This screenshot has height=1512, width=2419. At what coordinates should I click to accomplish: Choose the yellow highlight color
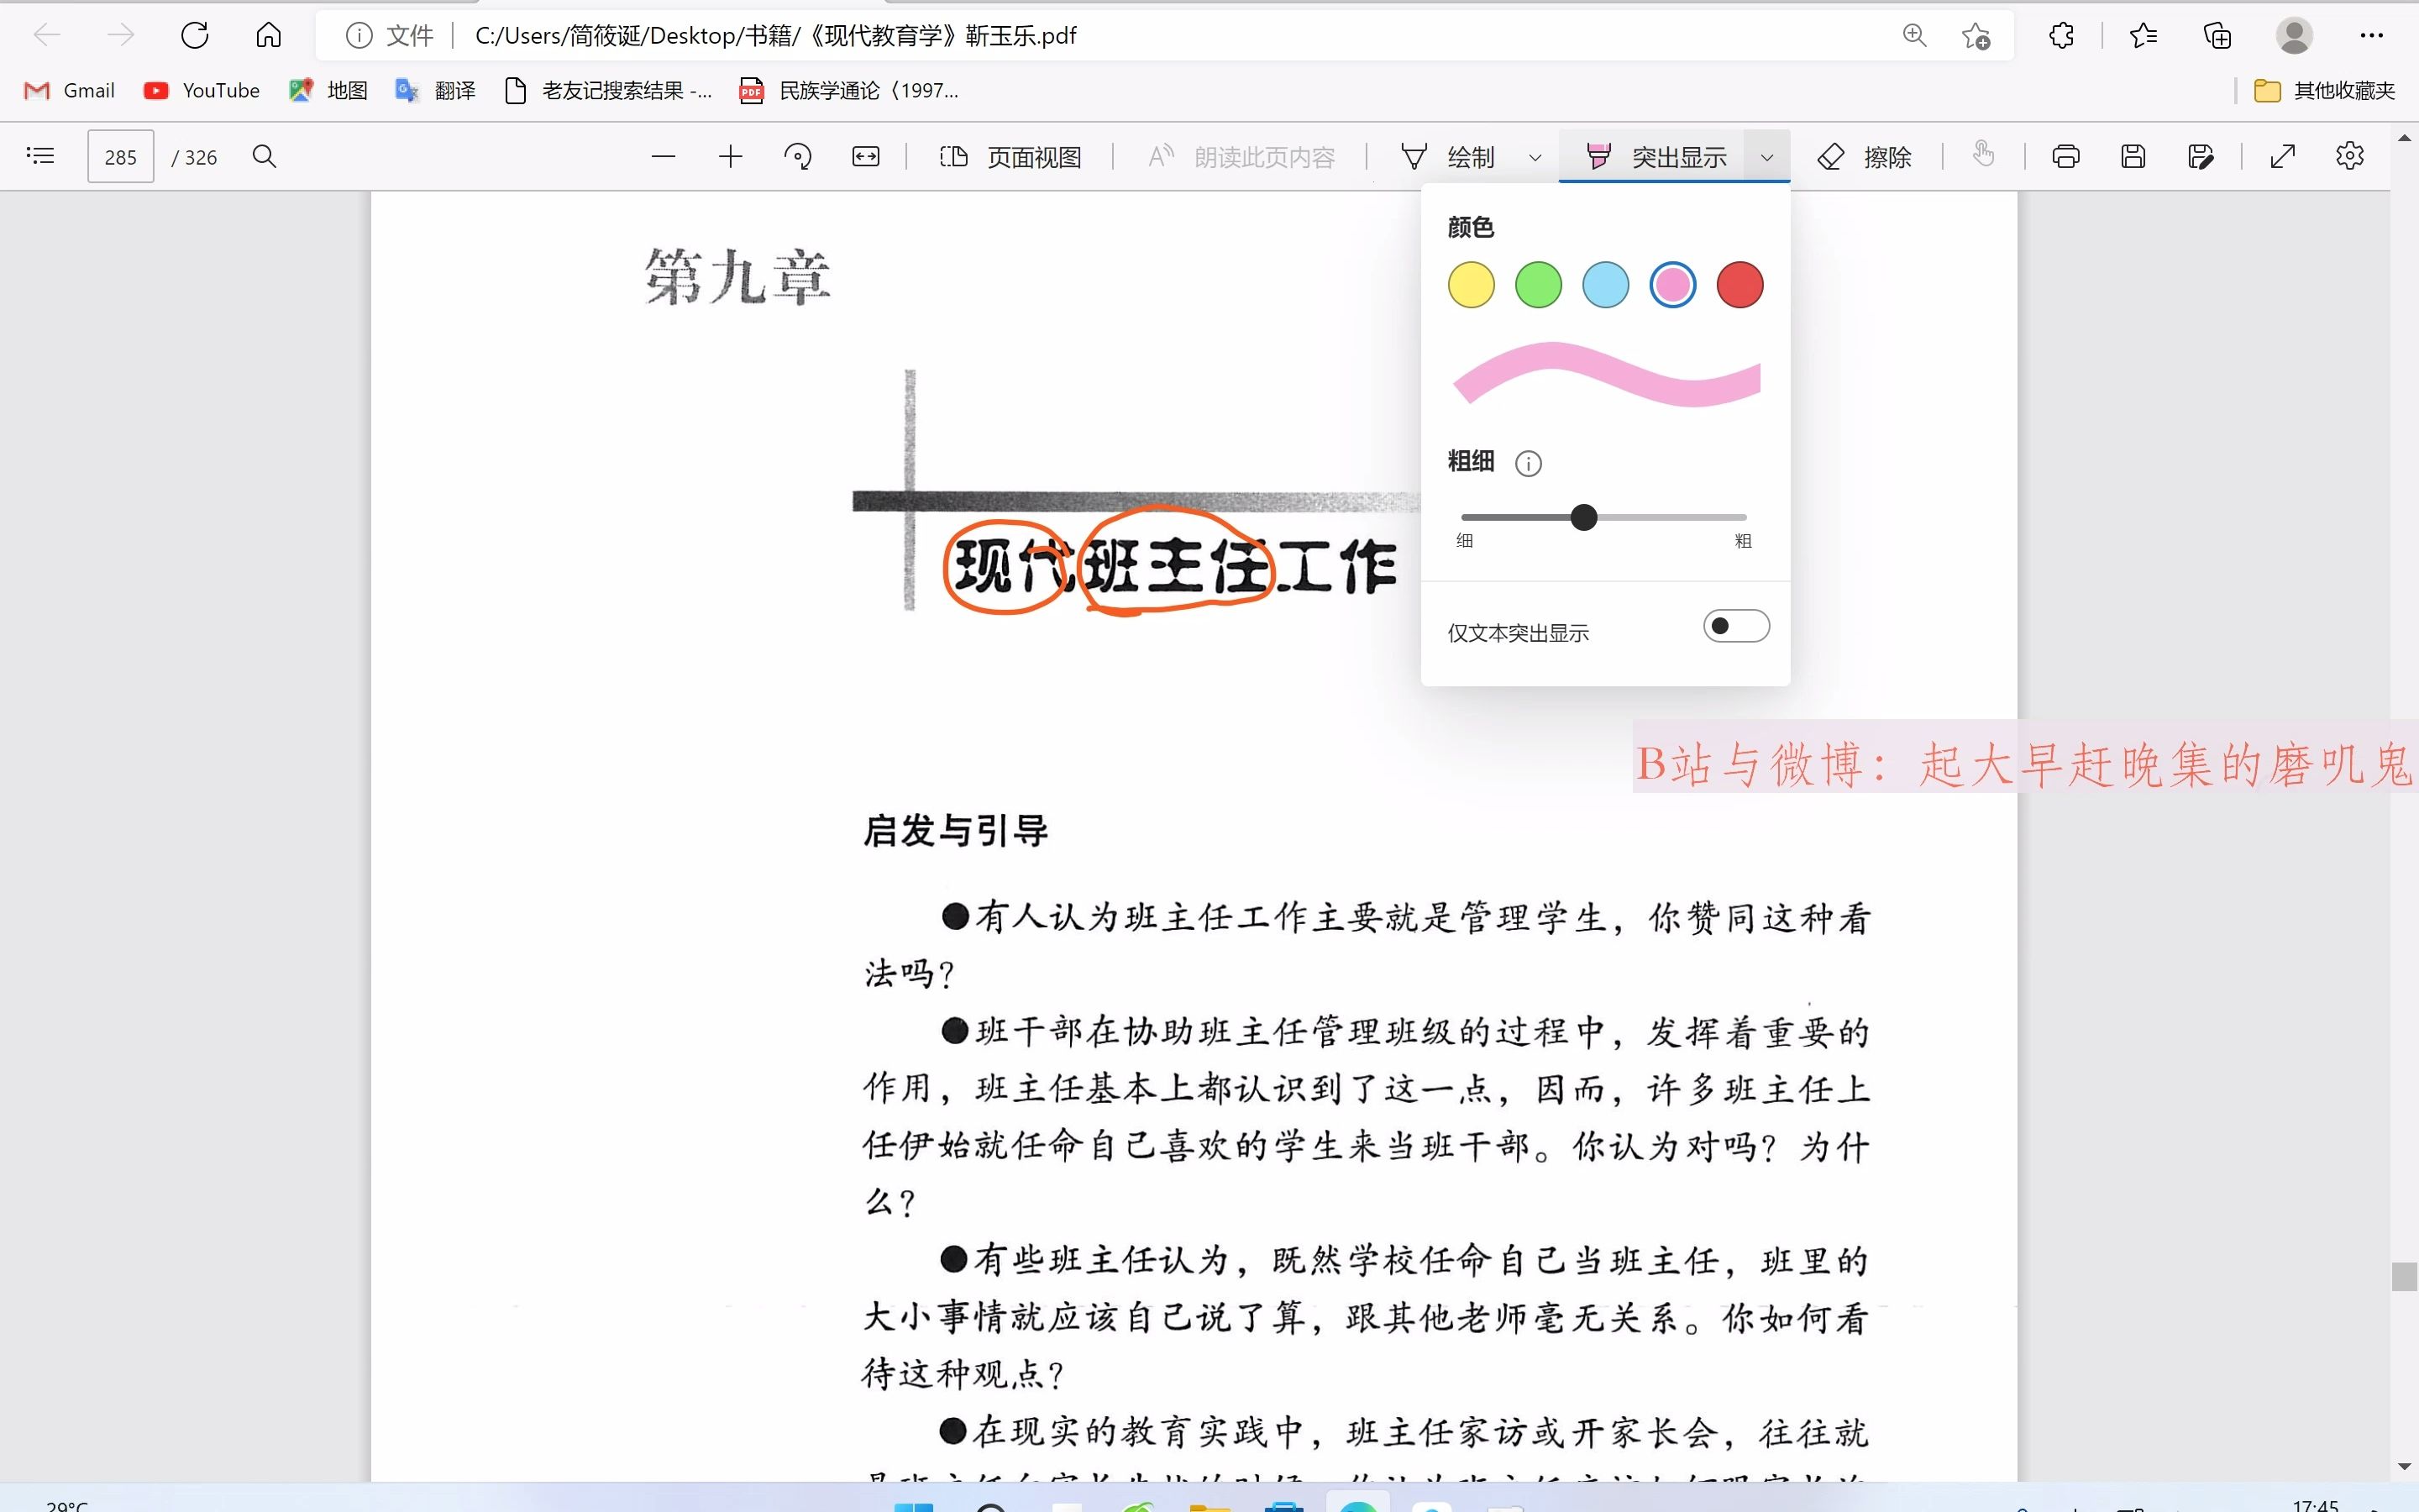click(x=1471, y=285)
